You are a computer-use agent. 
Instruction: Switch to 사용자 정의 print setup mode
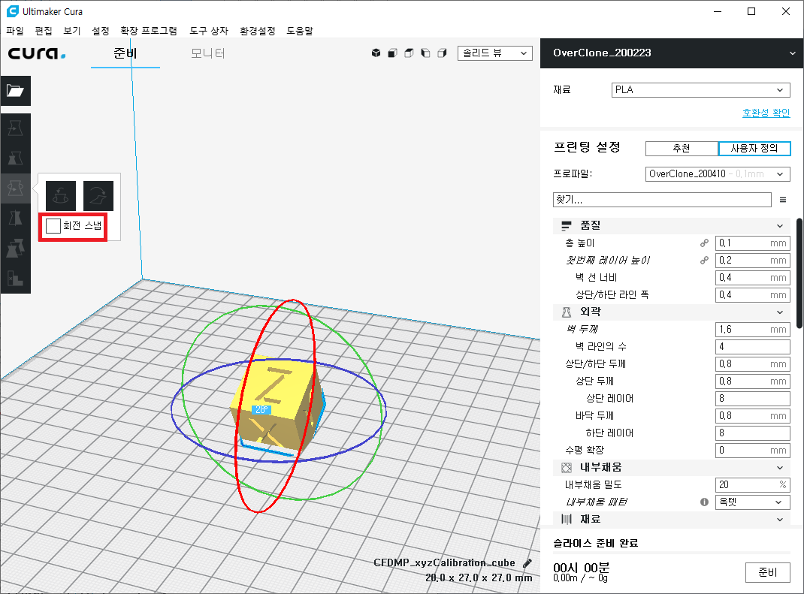tap(754, 148)
